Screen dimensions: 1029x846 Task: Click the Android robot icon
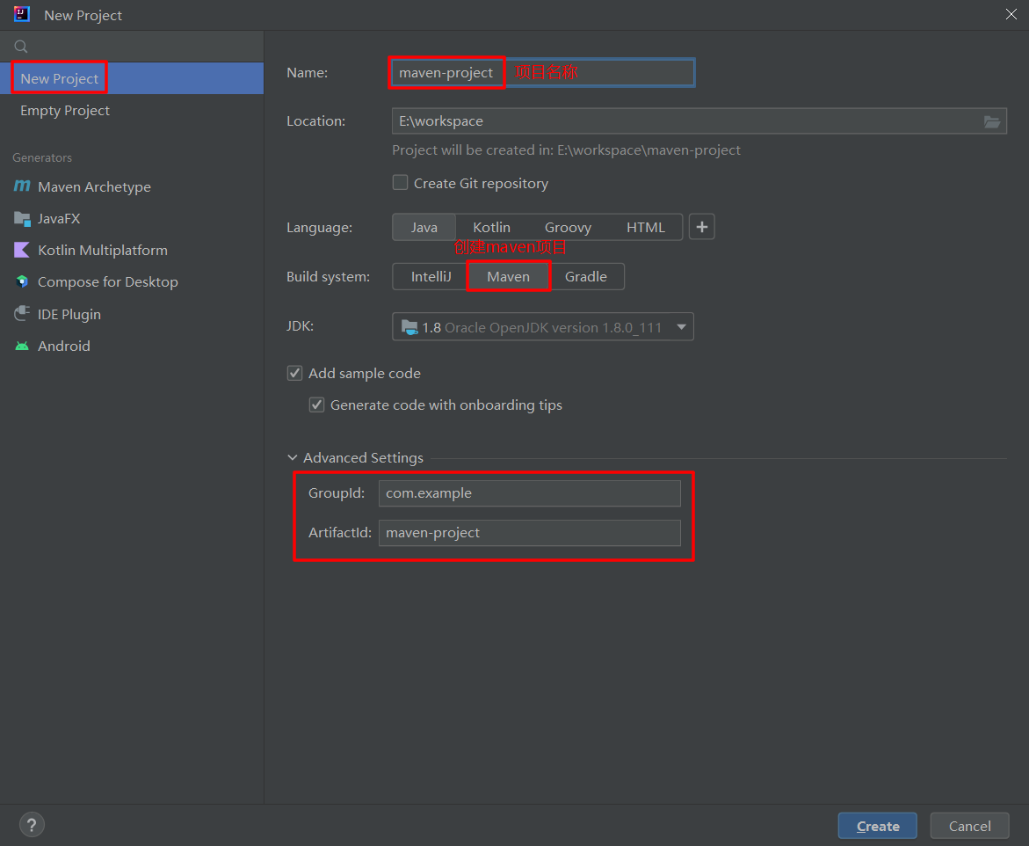(x=22, y=346)
